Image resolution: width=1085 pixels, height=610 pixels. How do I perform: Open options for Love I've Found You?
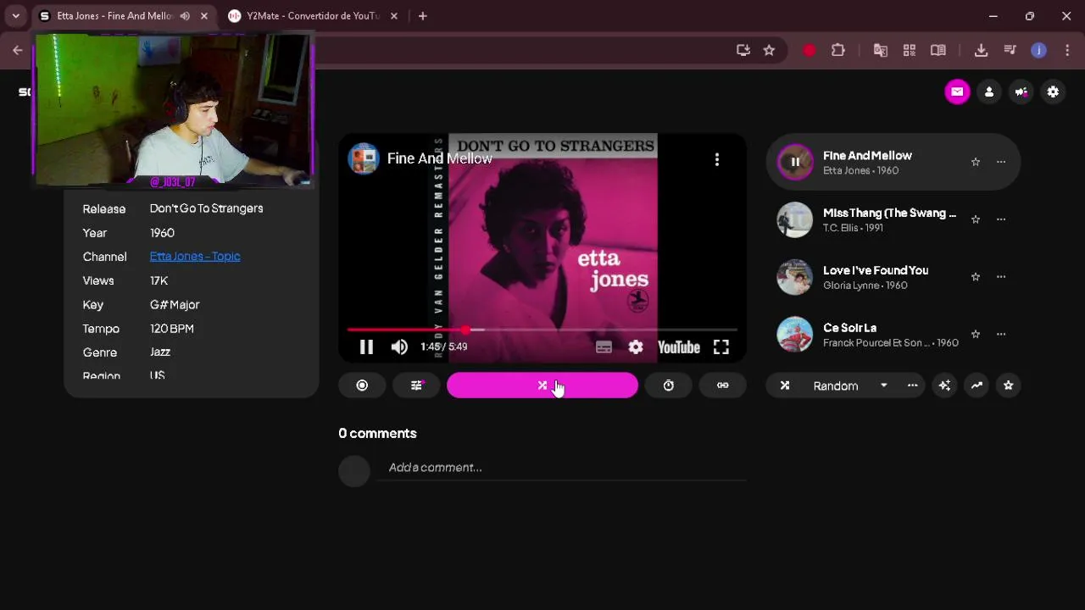point(1001,277)
